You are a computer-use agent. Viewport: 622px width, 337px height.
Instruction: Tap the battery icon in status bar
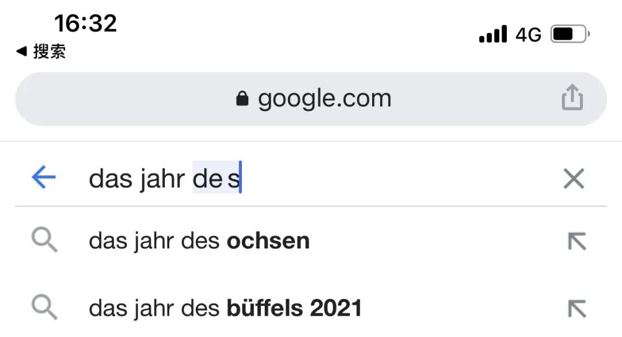pos(570,34)
